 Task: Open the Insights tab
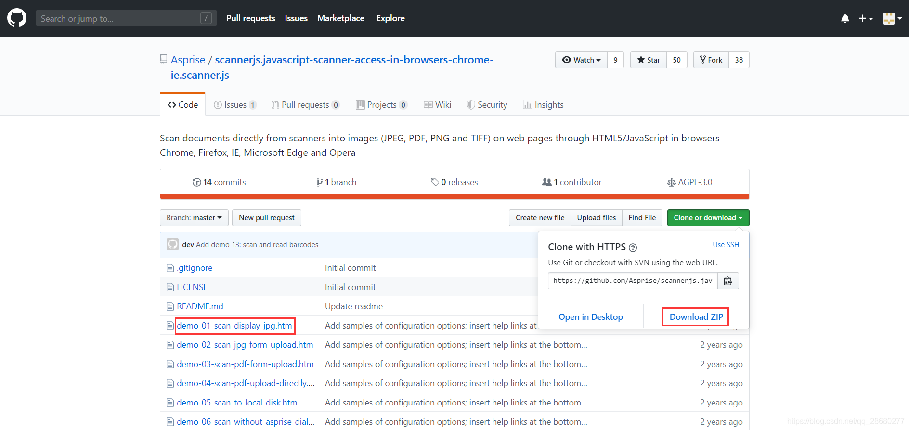click(x=543, y=105)
